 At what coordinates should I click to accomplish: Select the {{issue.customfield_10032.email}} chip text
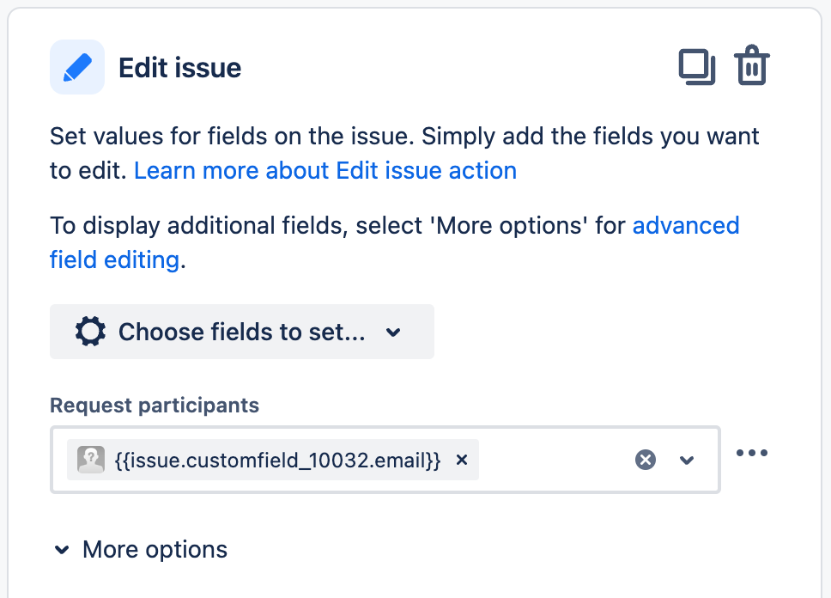pyautogui.click(x=277, y=461)
